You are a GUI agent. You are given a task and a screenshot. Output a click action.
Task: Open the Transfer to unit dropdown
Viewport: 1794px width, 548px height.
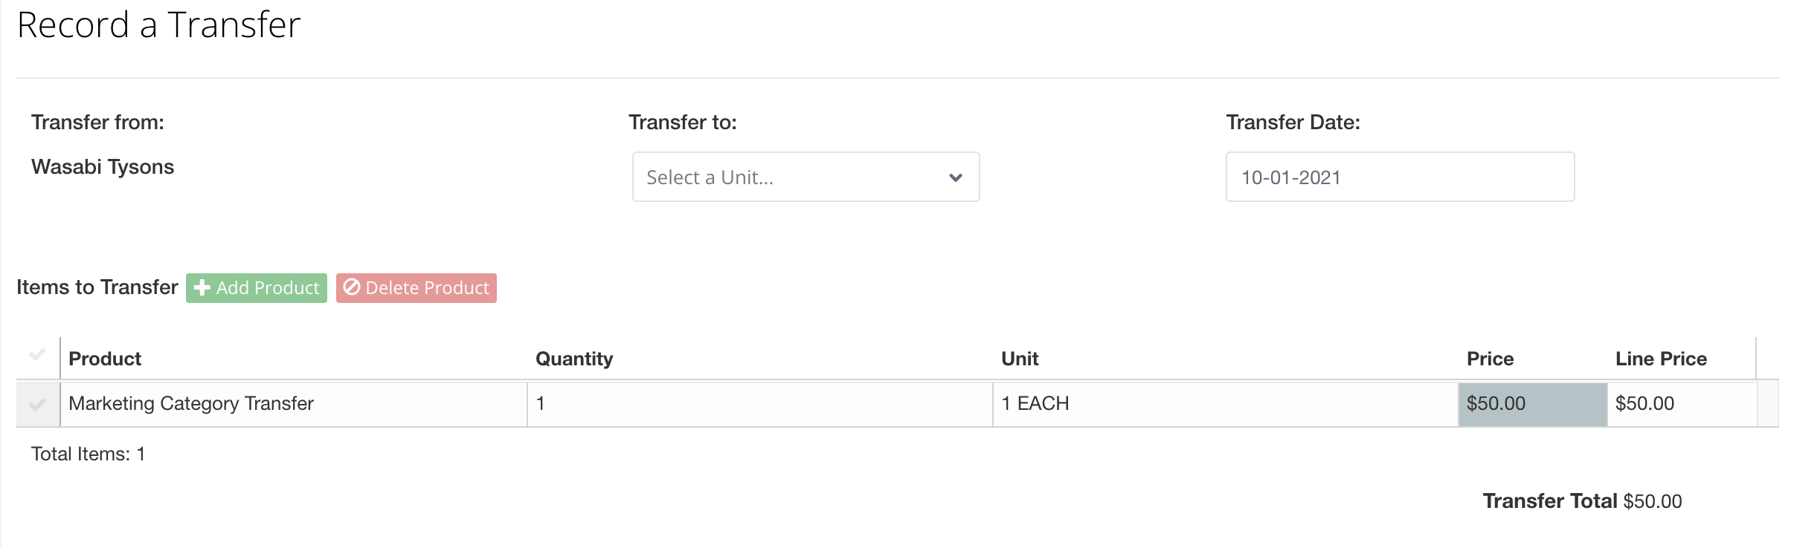[x=806, y=177]
